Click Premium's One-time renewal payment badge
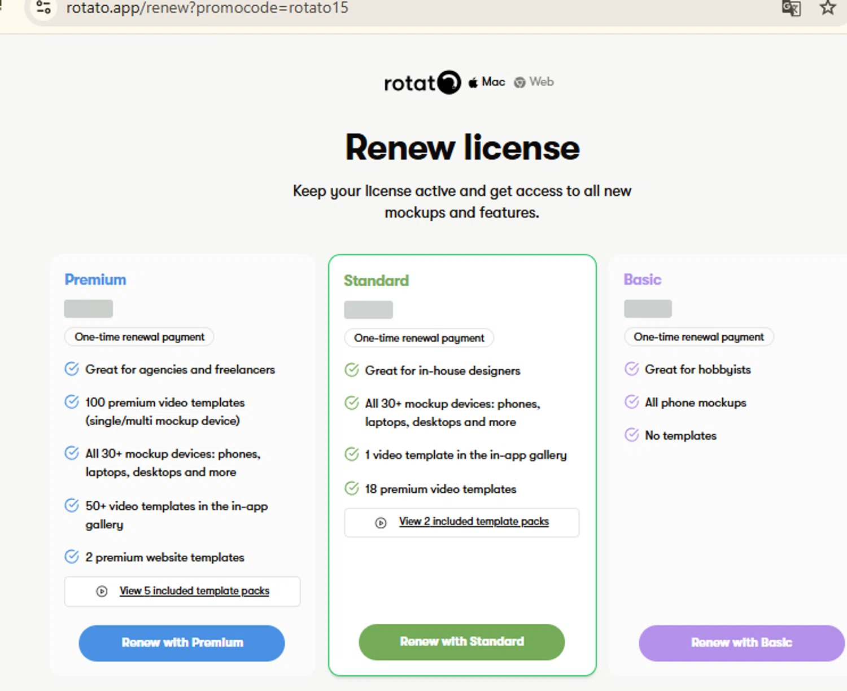This screenshot has width=847, height=691. [139, 337]
